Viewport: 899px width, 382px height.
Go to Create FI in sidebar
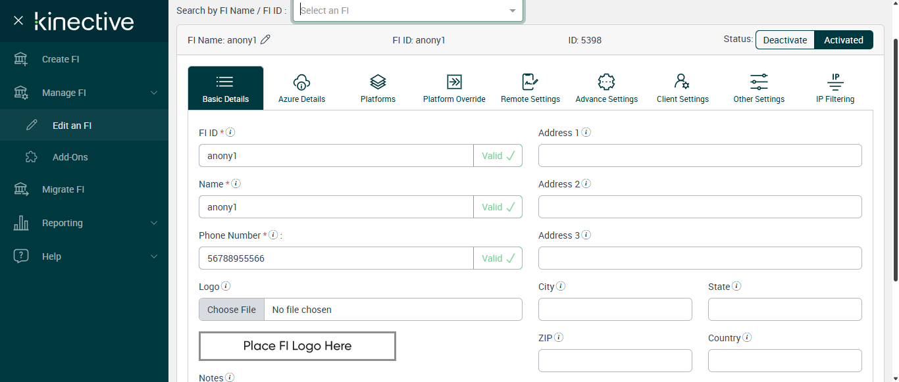coord(61,59)
